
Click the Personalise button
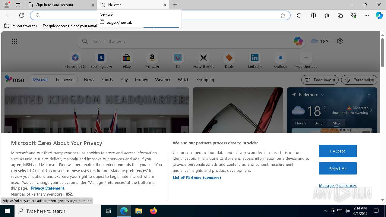[x=359, y=80]
